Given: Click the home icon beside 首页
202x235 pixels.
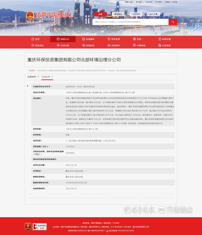Looking at the screenshot, I should (x=33, y=39).
